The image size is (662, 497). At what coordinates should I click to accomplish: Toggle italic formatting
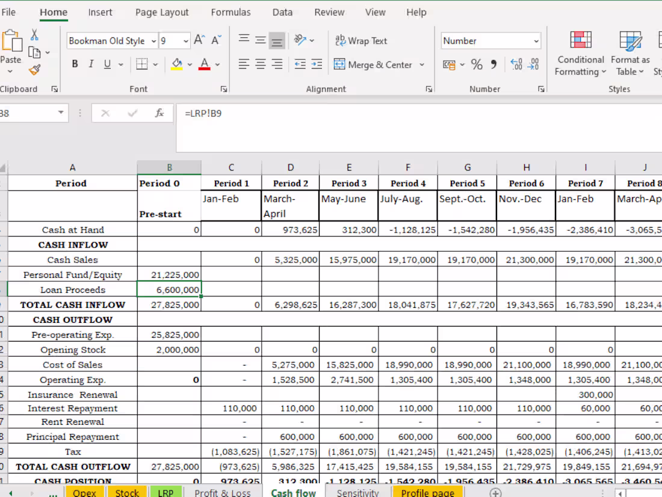click(91, 63)
